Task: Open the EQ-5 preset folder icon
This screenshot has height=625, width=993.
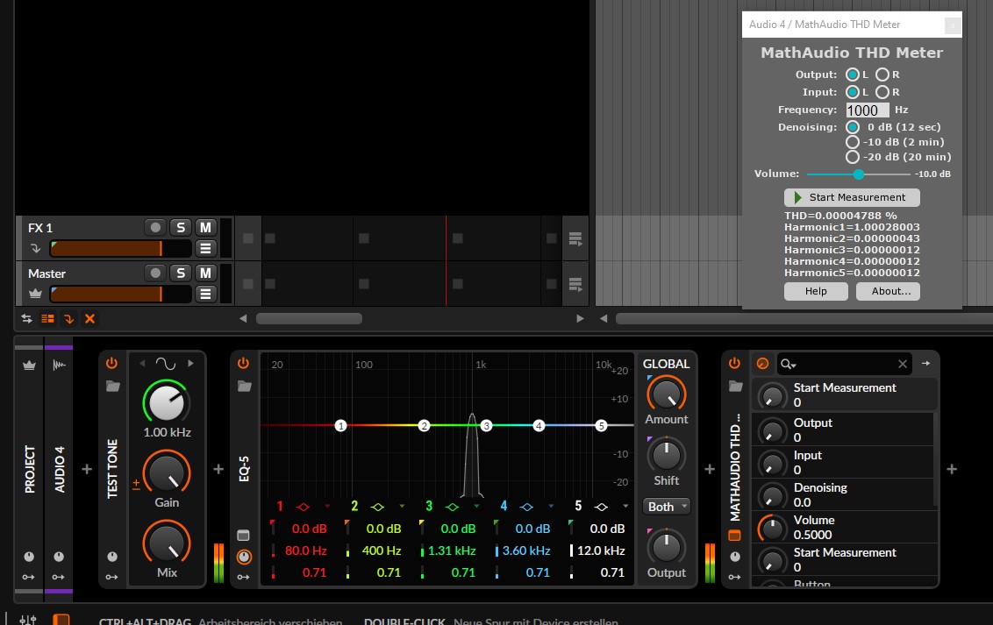Action: coord(245,386)
